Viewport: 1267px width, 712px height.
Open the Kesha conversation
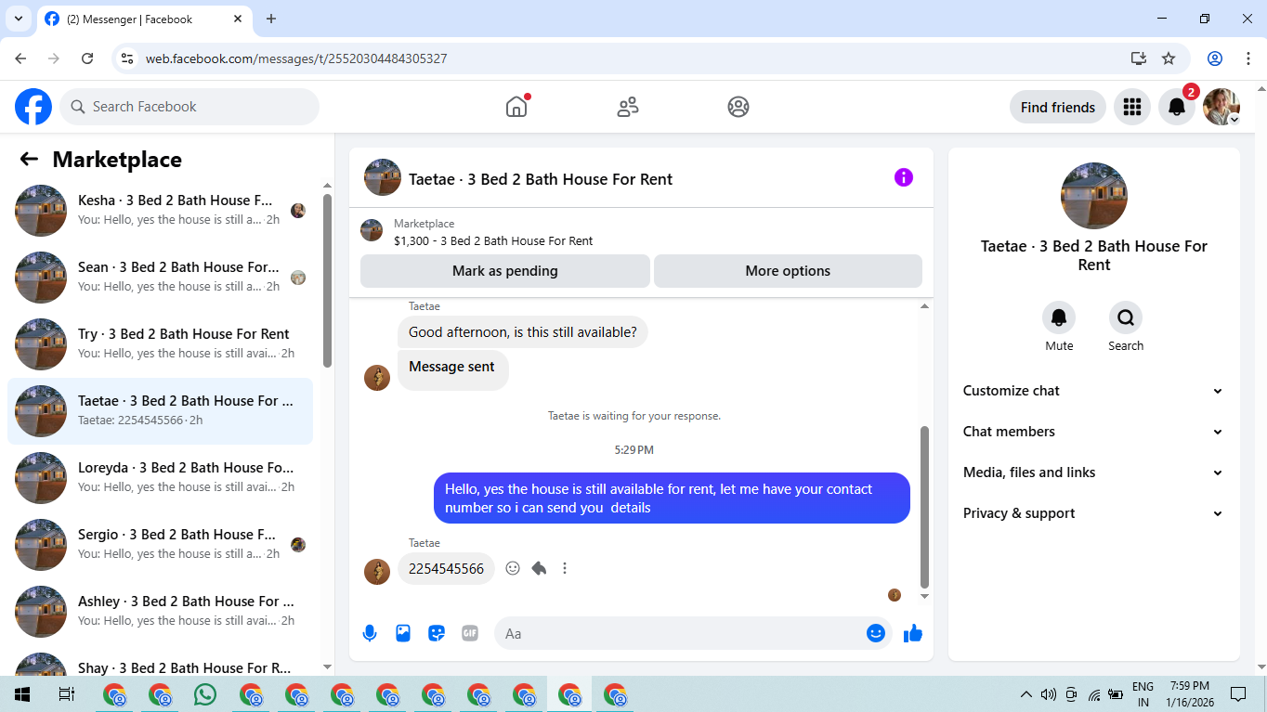[160, 211]
